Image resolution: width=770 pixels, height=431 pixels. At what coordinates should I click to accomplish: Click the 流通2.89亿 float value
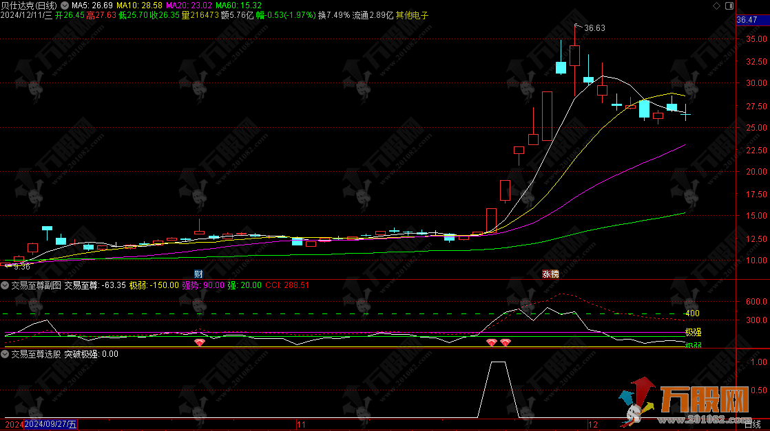point(373,15)
